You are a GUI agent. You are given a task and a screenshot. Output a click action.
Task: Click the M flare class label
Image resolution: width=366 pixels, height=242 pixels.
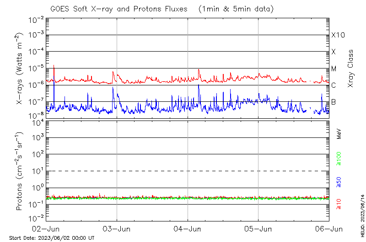(334, 68)
